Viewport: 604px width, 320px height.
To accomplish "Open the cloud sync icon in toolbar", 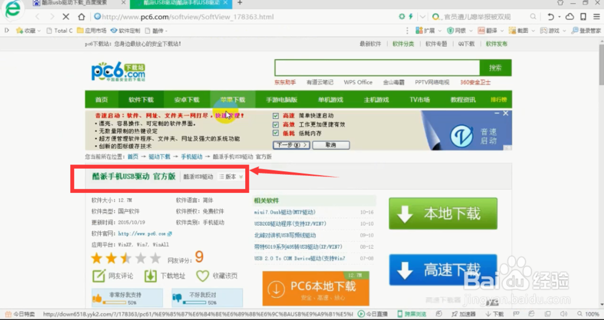I will click(570, 17).
